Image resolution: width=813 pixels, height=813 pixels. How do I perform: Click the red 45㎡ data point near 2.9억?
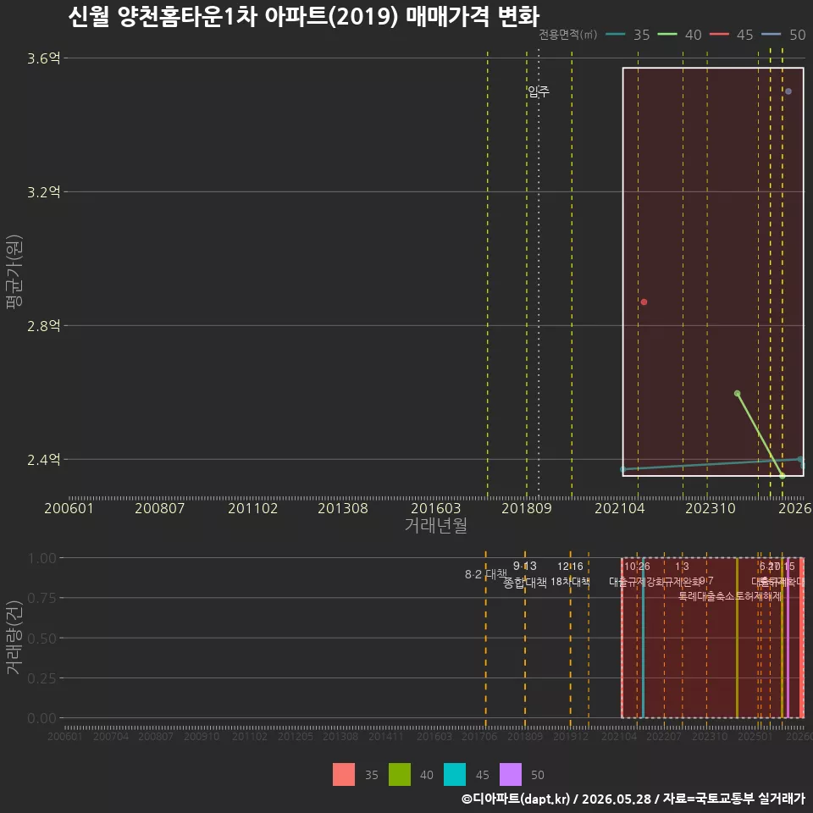click(x=644, y=301)
